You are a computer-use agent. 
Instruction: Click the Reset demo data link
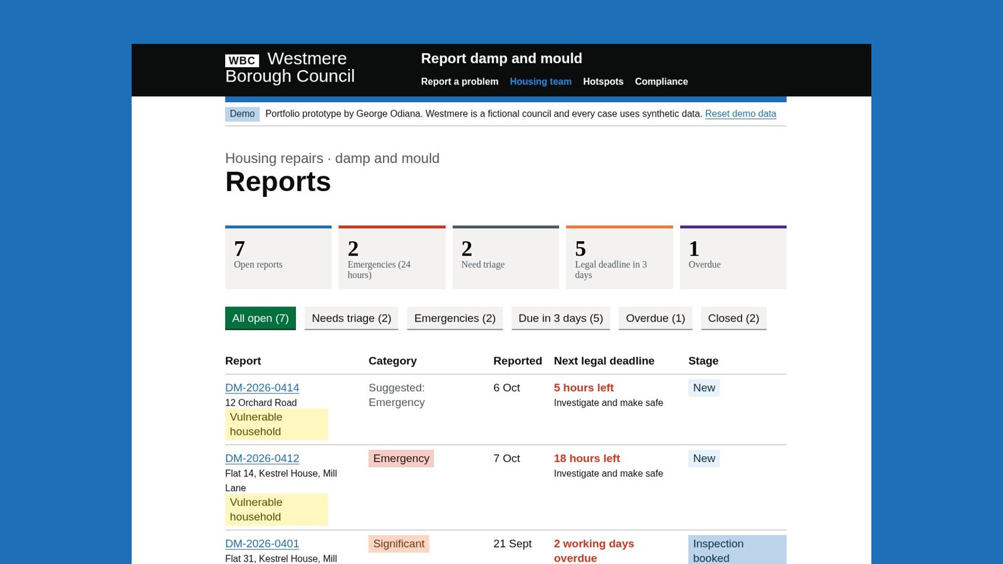click(740, 113)
